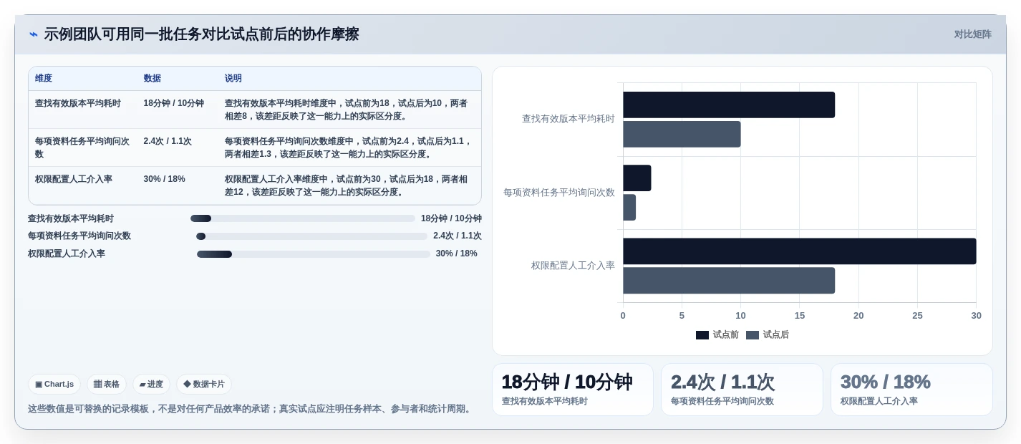Click the 每项资料任务平均询问次数 progress bar
Viewport: 1021px width, 444px height.
click(x=311, y=236)
